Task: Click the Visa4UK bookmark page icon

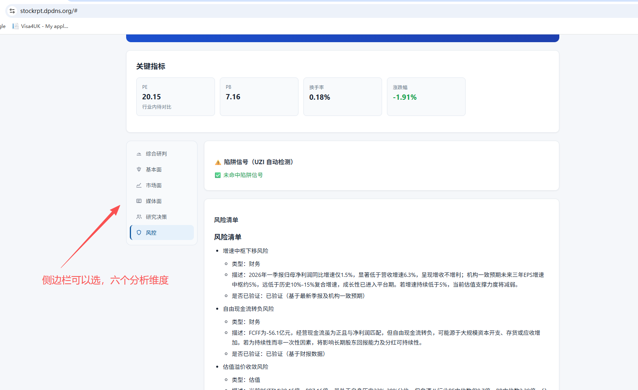Action: (x=15, y=26)
